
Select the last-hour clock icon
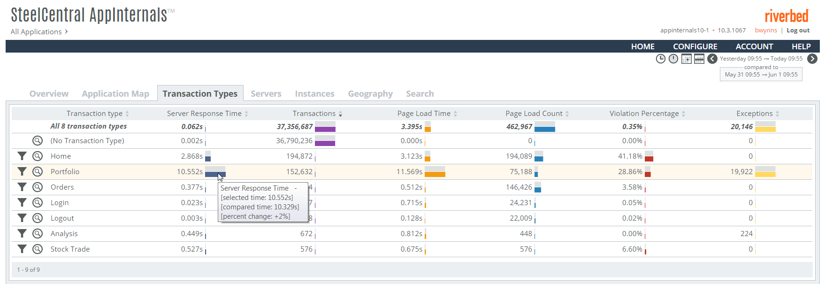tap(661, 59)
